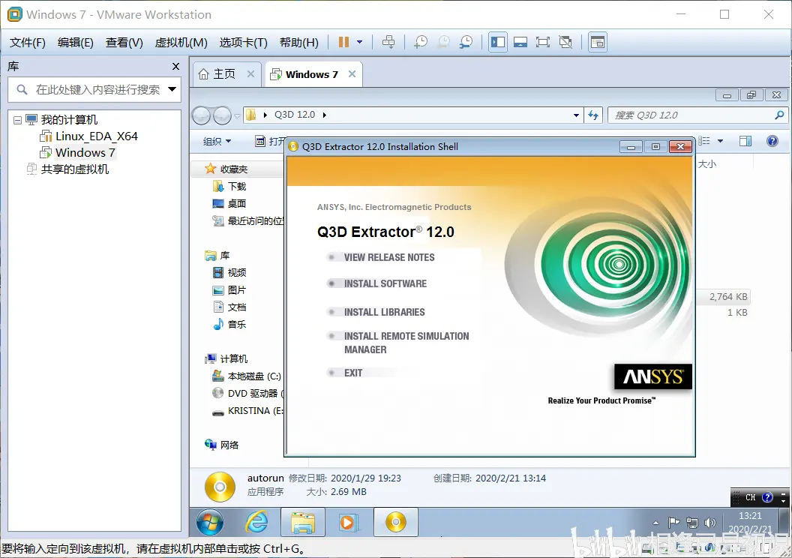
Task: Close the 库 library panel
Action: pos(175,66)
